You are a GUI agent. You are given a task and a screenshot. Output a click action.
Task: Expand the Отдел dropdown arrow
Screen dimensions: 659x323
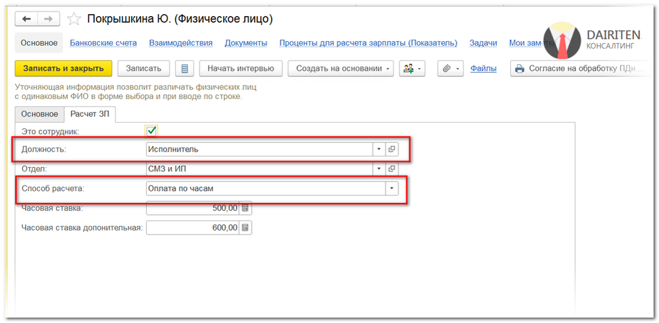[379, 169]
